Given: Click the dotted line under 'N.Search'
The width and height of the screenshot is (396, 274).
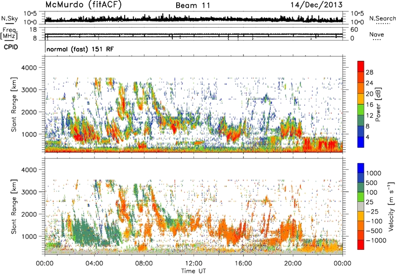Looking at the screenshot, I should 383,24.
